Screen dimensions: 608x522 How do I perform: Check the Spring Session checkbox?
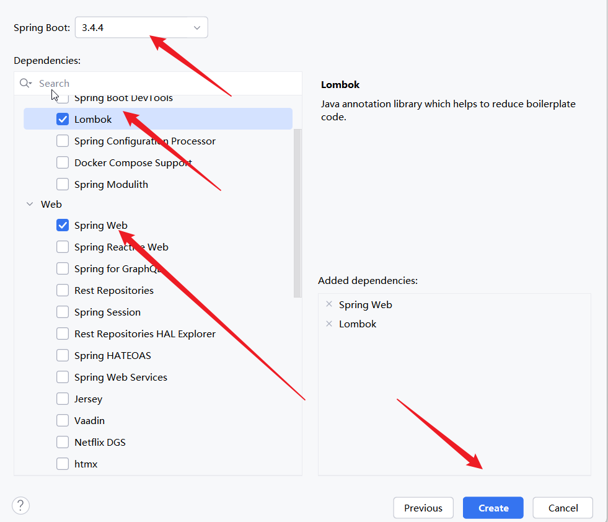pos(63,312)
